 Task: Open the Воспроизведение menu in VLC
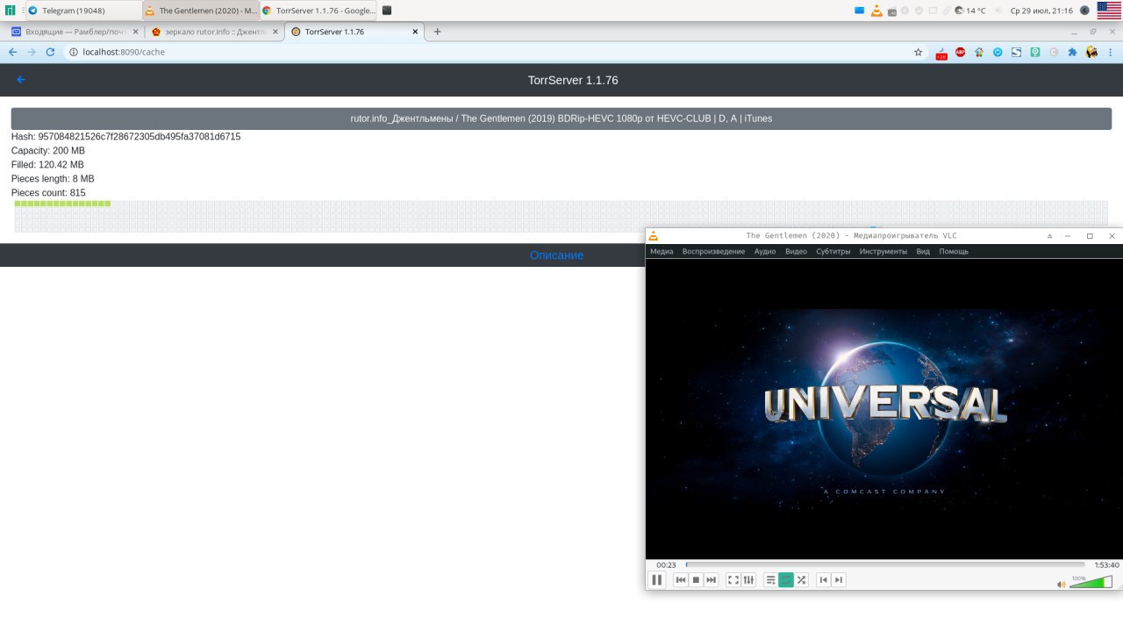pos(713,252)
